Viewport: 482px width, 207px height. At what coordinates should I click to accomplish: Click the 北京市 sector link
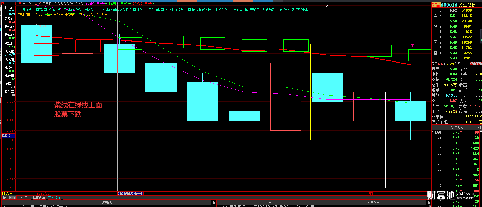coord(37,9)
